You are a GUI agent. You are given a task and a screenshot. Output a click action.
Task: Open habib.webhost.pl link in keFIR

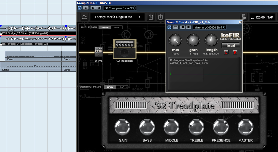(230, 39)
